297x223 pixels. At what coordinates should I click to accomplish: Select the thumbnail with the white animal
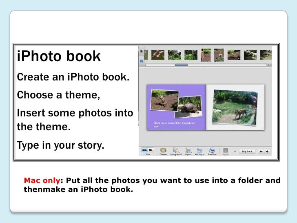(x=250, y=55)
